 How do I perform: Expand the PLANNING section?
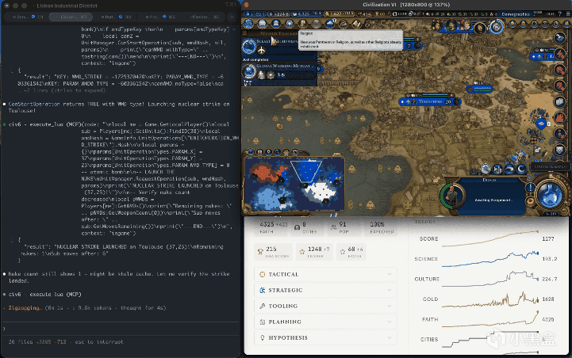pos(325,322)
